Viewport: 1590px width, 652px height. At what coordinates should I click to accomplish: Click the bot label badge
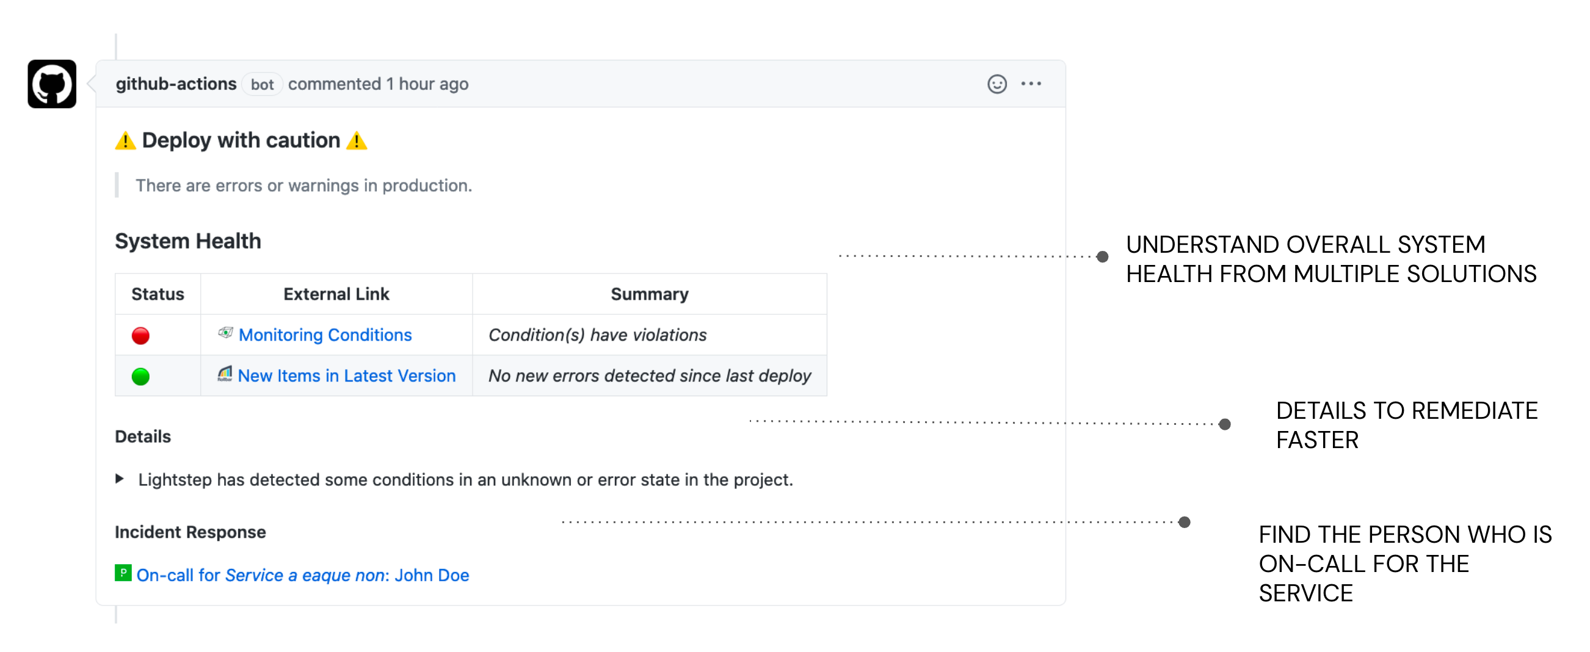point(262,84)
